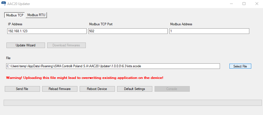Restore with the Default Settings button
The height and width of the screenshot is (115, 263).
coord(134,89)
